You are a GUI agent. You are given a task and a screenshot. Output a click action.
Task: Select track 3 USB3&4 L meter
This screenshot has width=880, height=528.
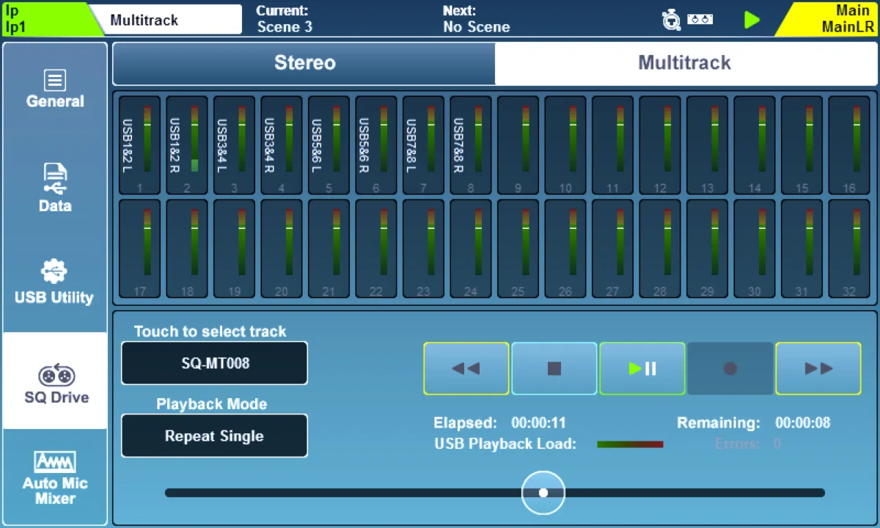pos(234,145)
